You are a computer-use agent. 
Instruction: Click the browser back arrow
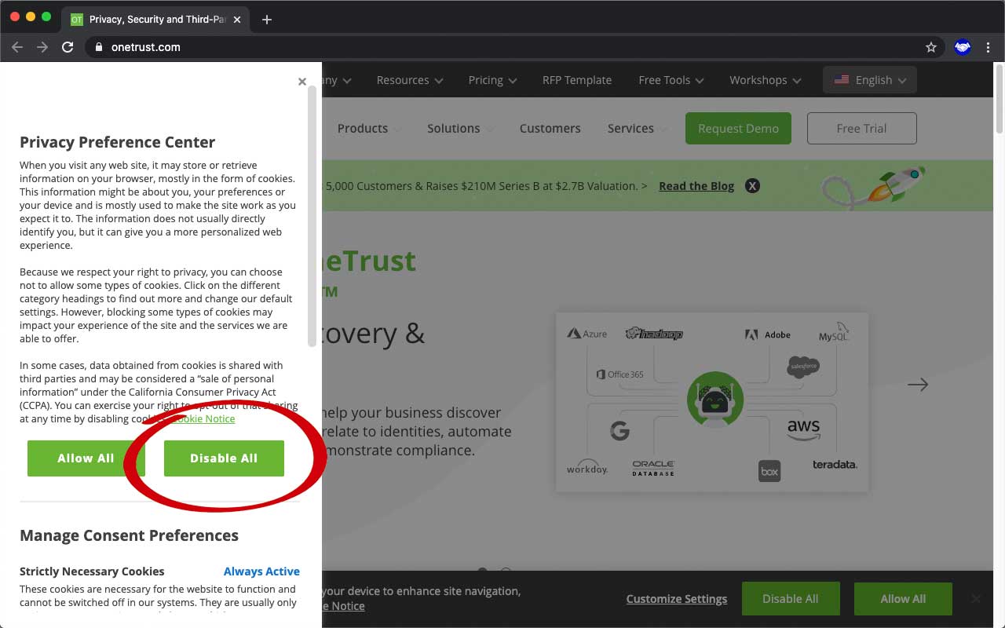coord(17,47)
